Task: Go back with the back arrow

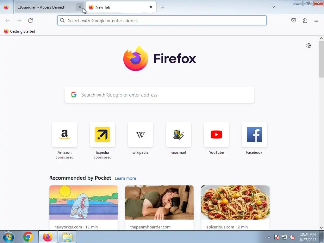Action: (8, 21)
